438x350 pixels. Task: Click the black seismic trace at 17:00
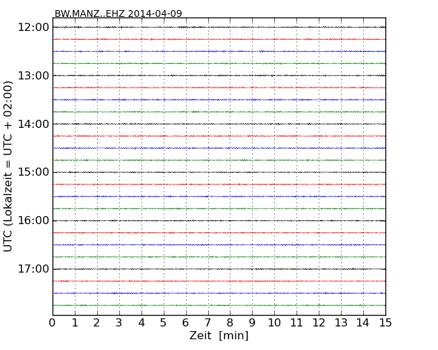click(x=219, y=269)
